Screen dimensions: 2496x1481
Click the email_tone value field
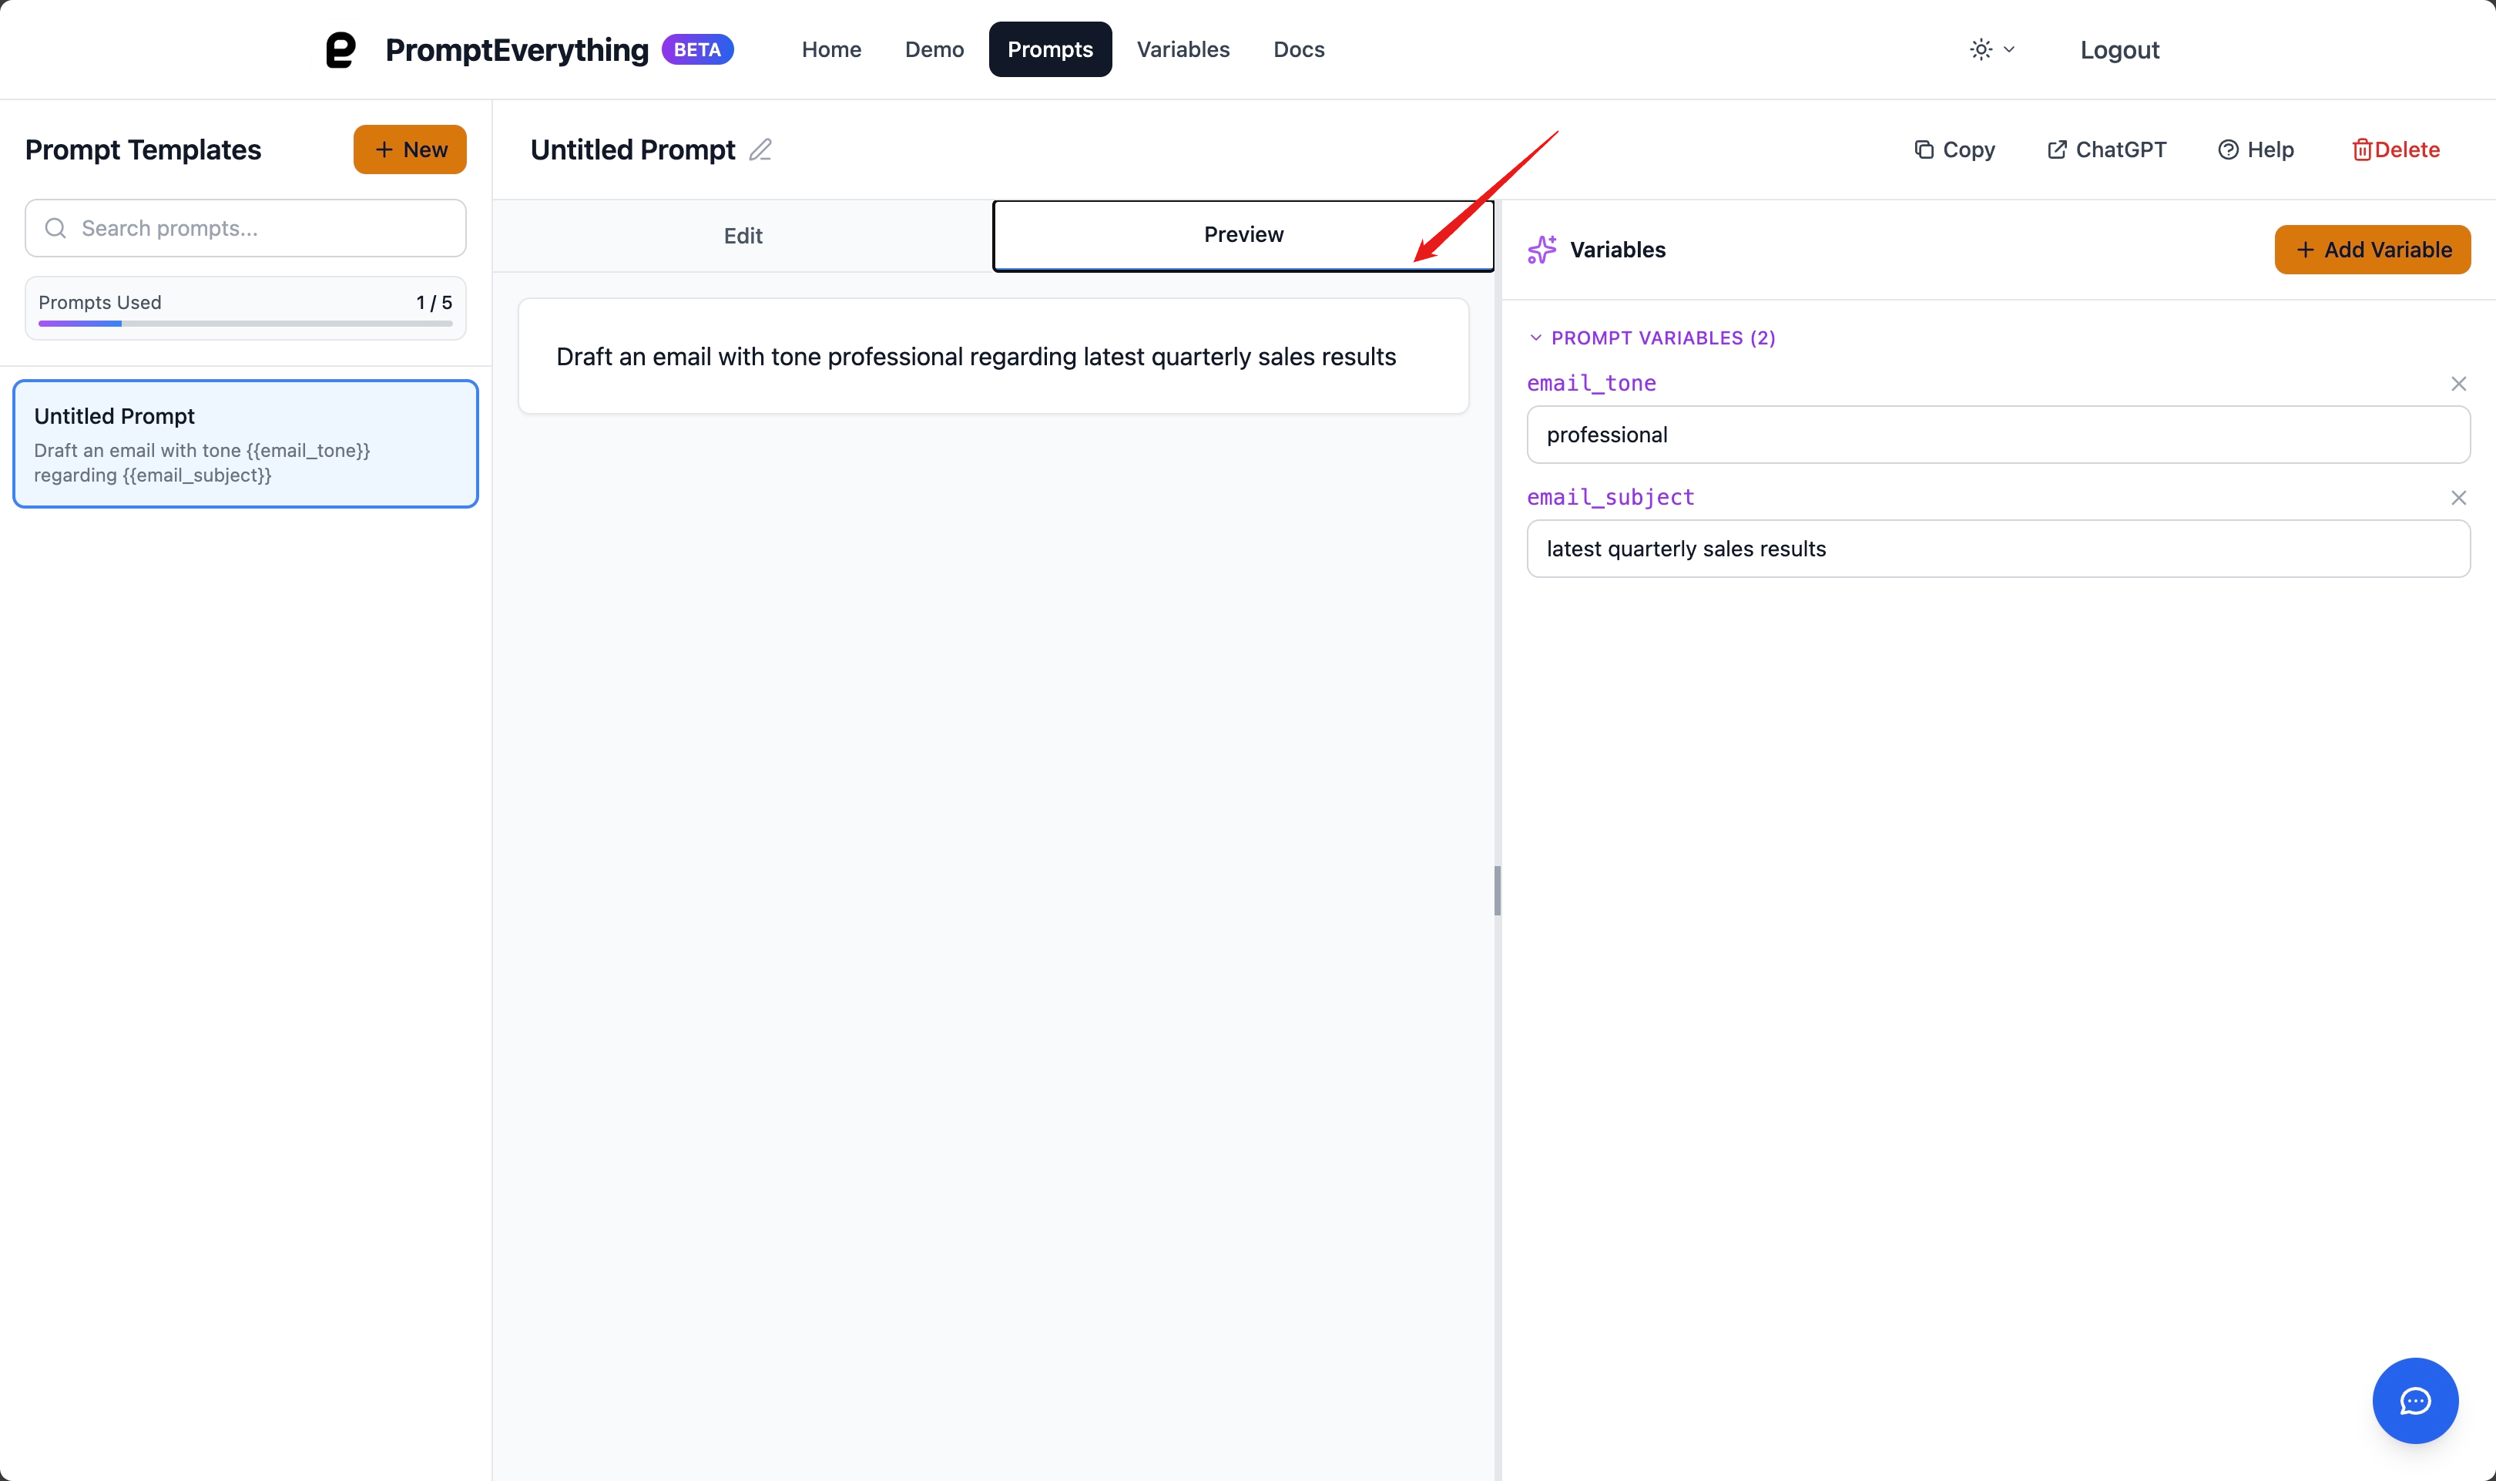(1998, 435)
